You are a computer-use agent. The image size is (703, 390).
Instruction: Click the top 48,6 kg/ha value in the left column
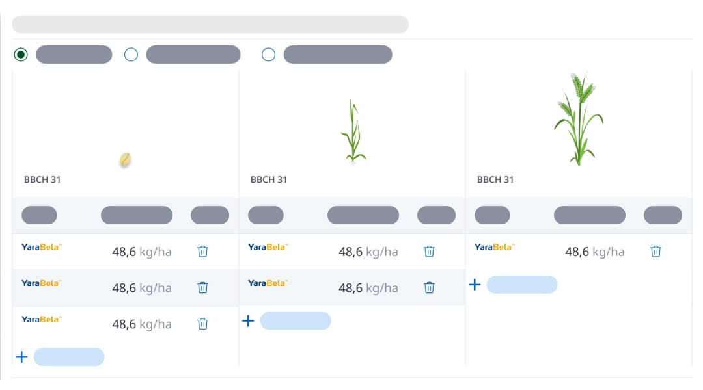point(140,251)
